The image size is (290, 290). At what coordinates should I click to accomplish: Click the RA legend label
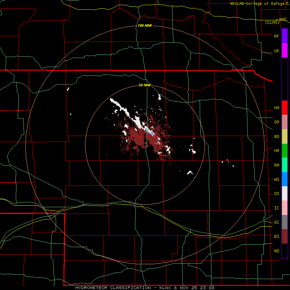276,165
